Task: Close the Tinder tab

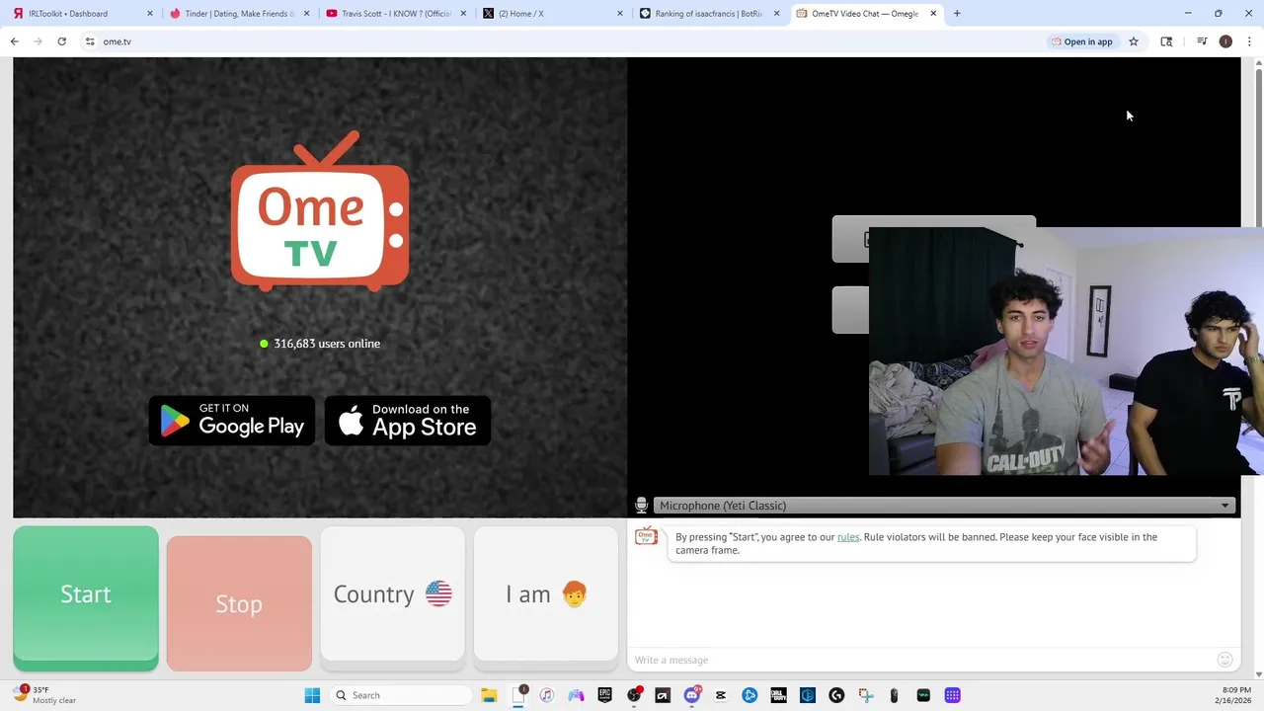Action: (306, 14)
